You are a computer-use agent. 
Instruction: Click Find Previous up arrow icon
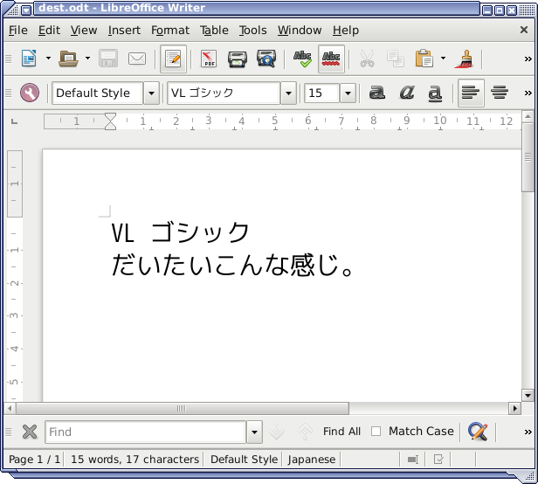click(x=305, y=432)
